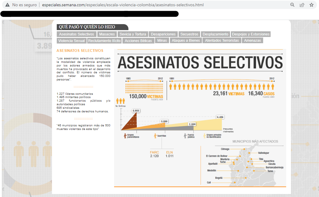
Task: Click the 8.903 chart value label
Action: tap(136, 111)
